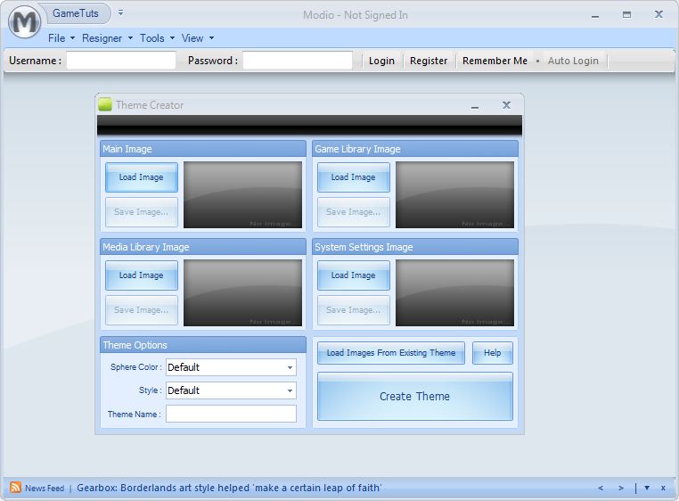Image resolution: width=679 pixels, height=501 pixels.
Task: Minimize the Theme Creator window
Action: [x=475, y=106]
